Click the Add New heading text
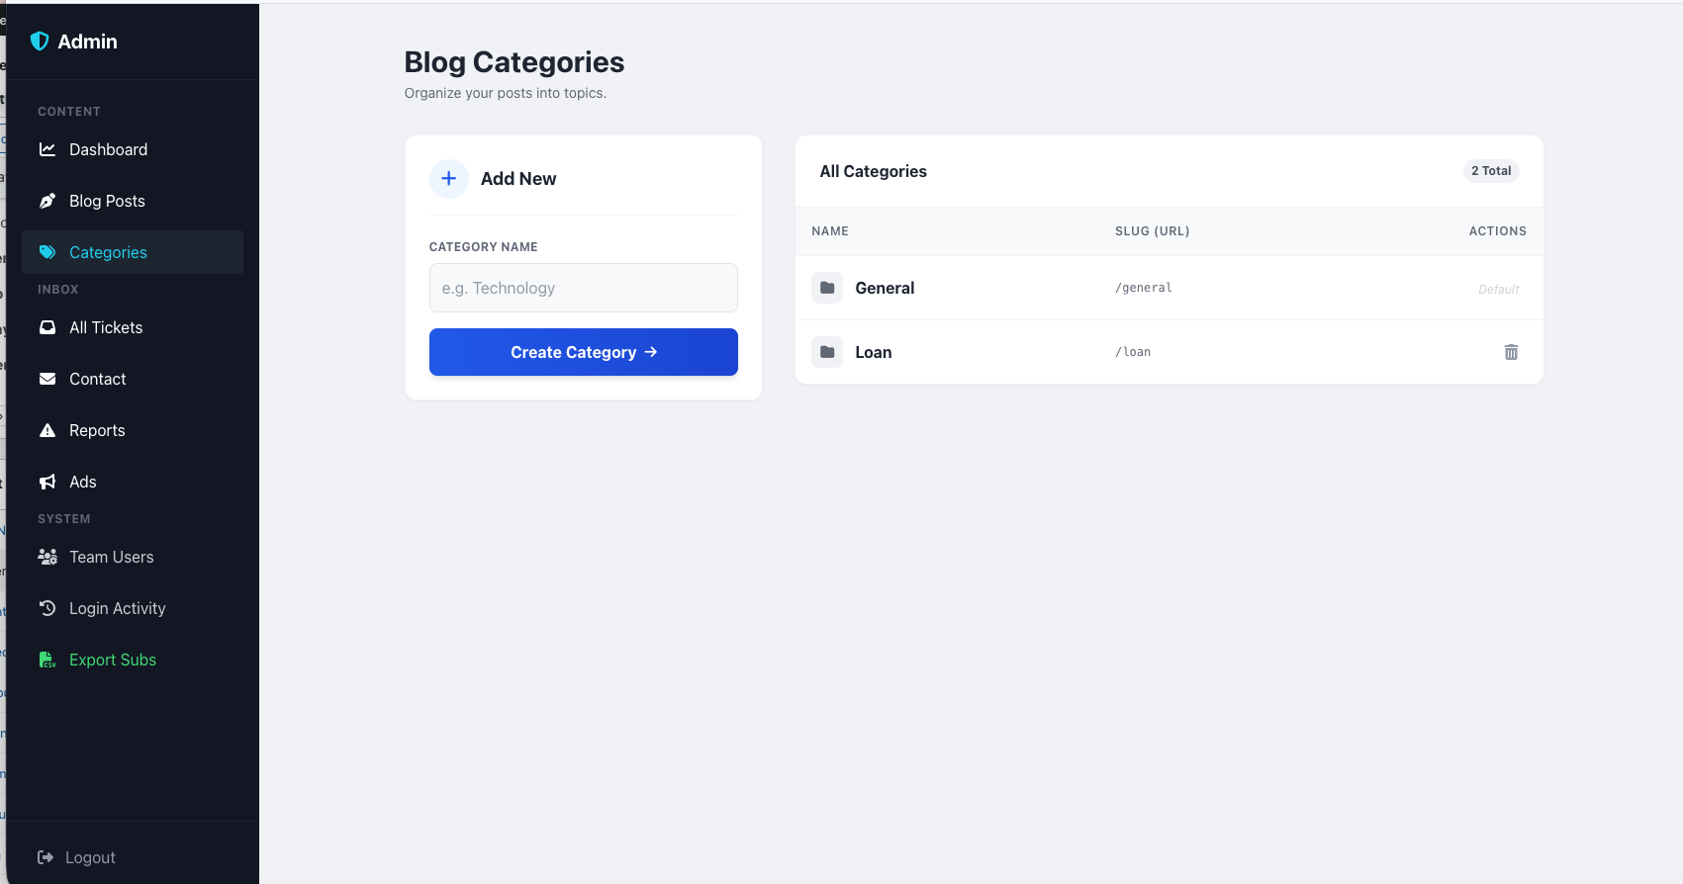Image resolution: width=1683 pixels, height=884 pixels. click(518, 179)
